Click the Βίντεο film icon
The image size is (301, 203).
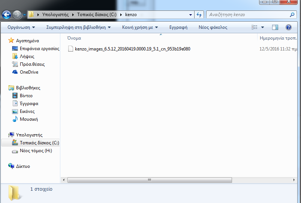15,96
